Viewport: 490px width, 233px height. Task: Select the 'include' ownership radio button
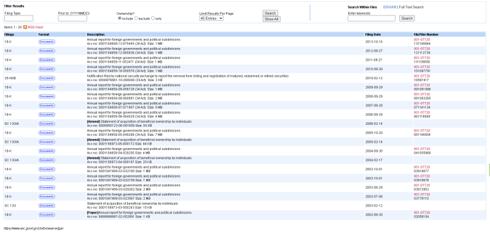pyautogui.click(x=119, y=18)
